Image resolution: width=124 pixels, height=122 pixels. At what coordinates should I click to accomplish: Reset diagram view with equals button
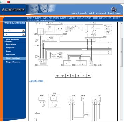coord(89,76)
